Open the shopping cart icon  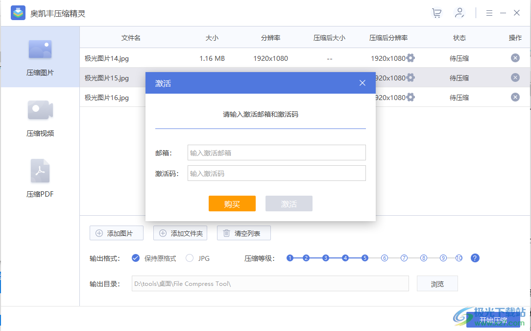[437, 13]
